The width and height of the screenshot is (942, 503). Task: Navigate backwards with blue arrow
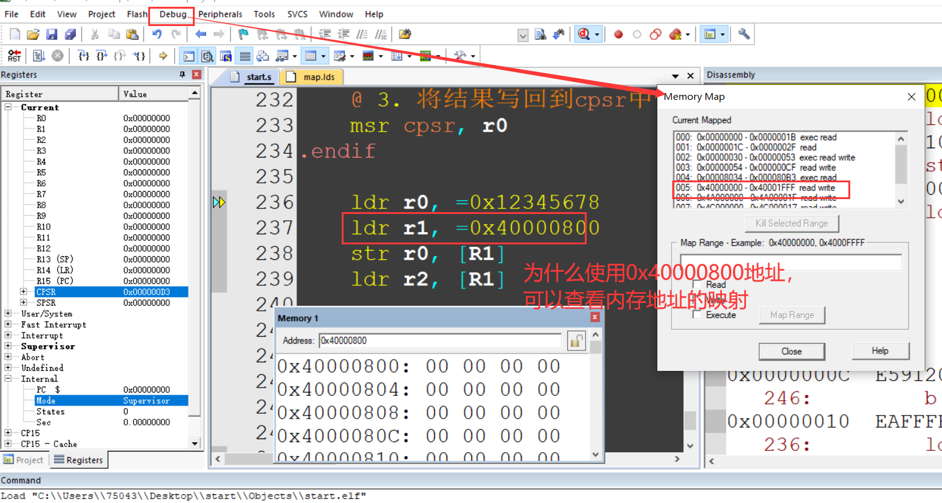[x=200, y=35]
